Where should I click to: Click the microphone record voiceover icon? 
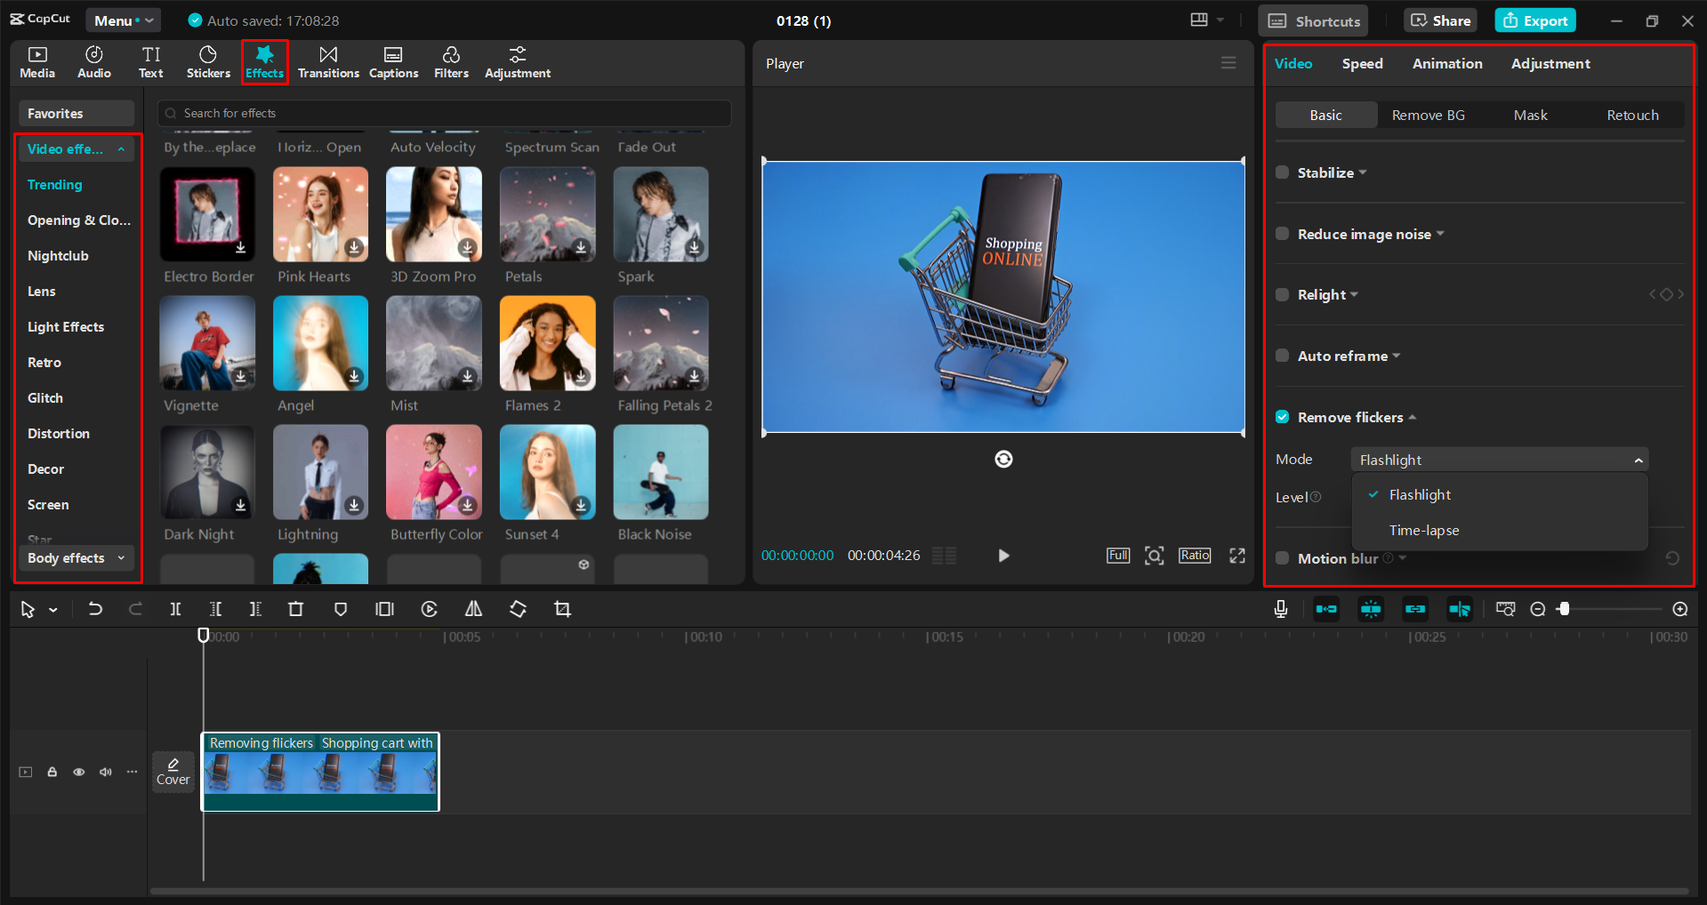[1281, 609]
